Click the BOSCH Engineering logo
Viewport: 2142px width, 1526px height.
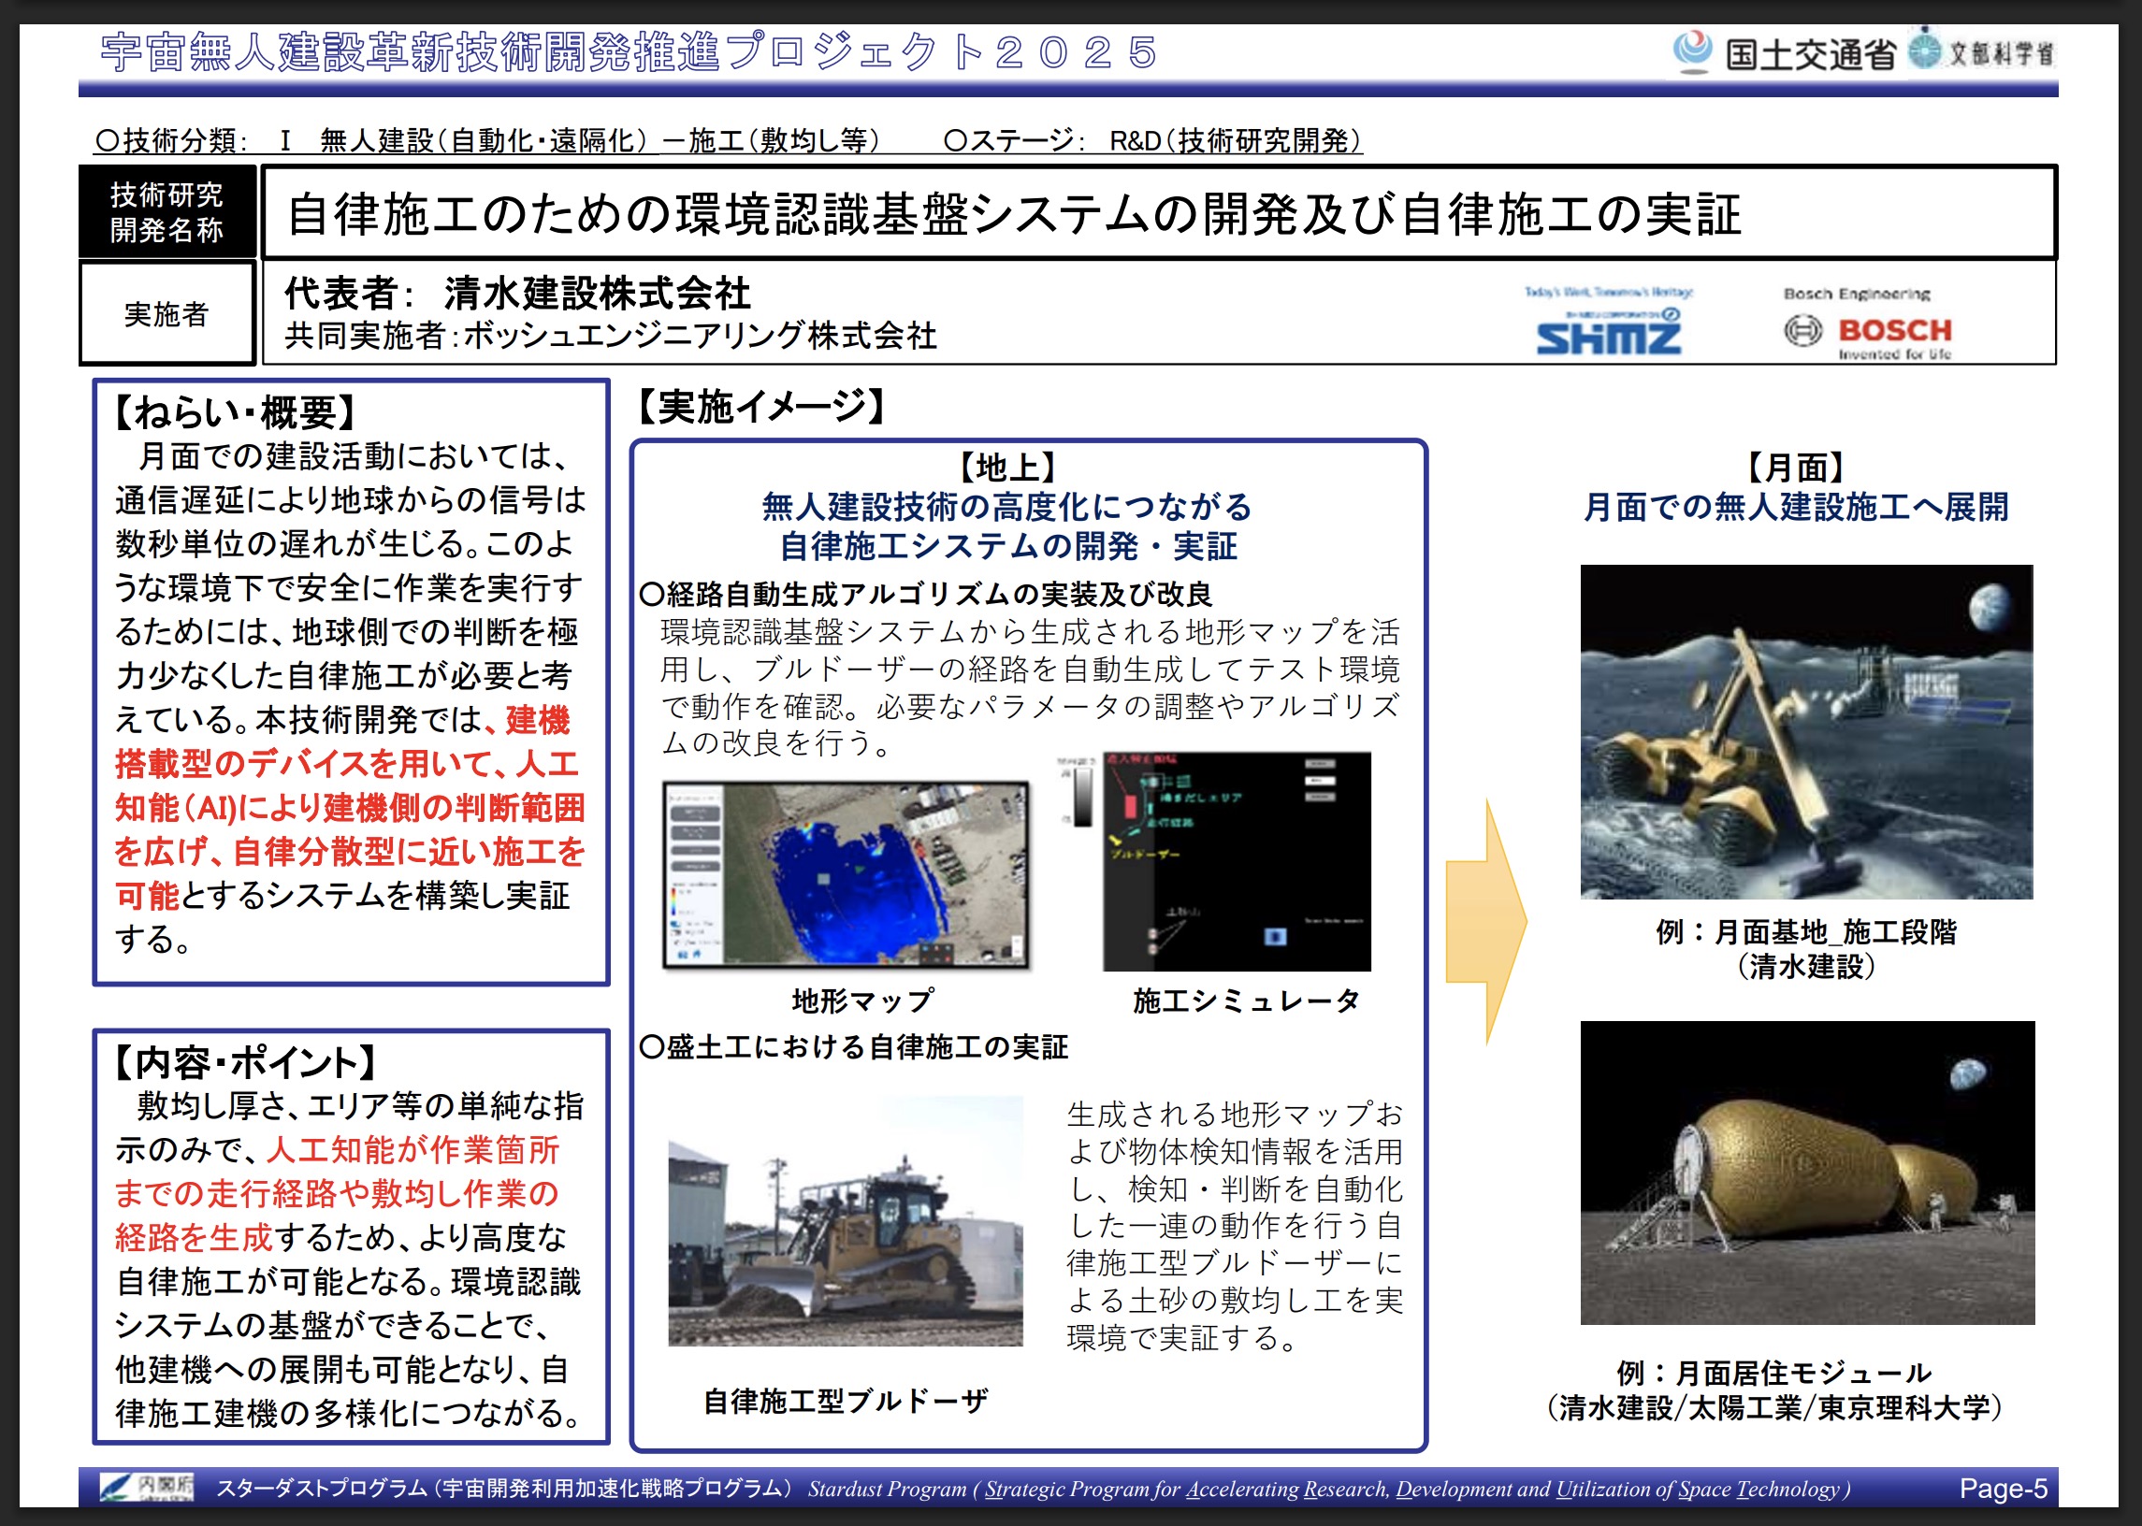pyautogui.click(x=1868, y=324)
